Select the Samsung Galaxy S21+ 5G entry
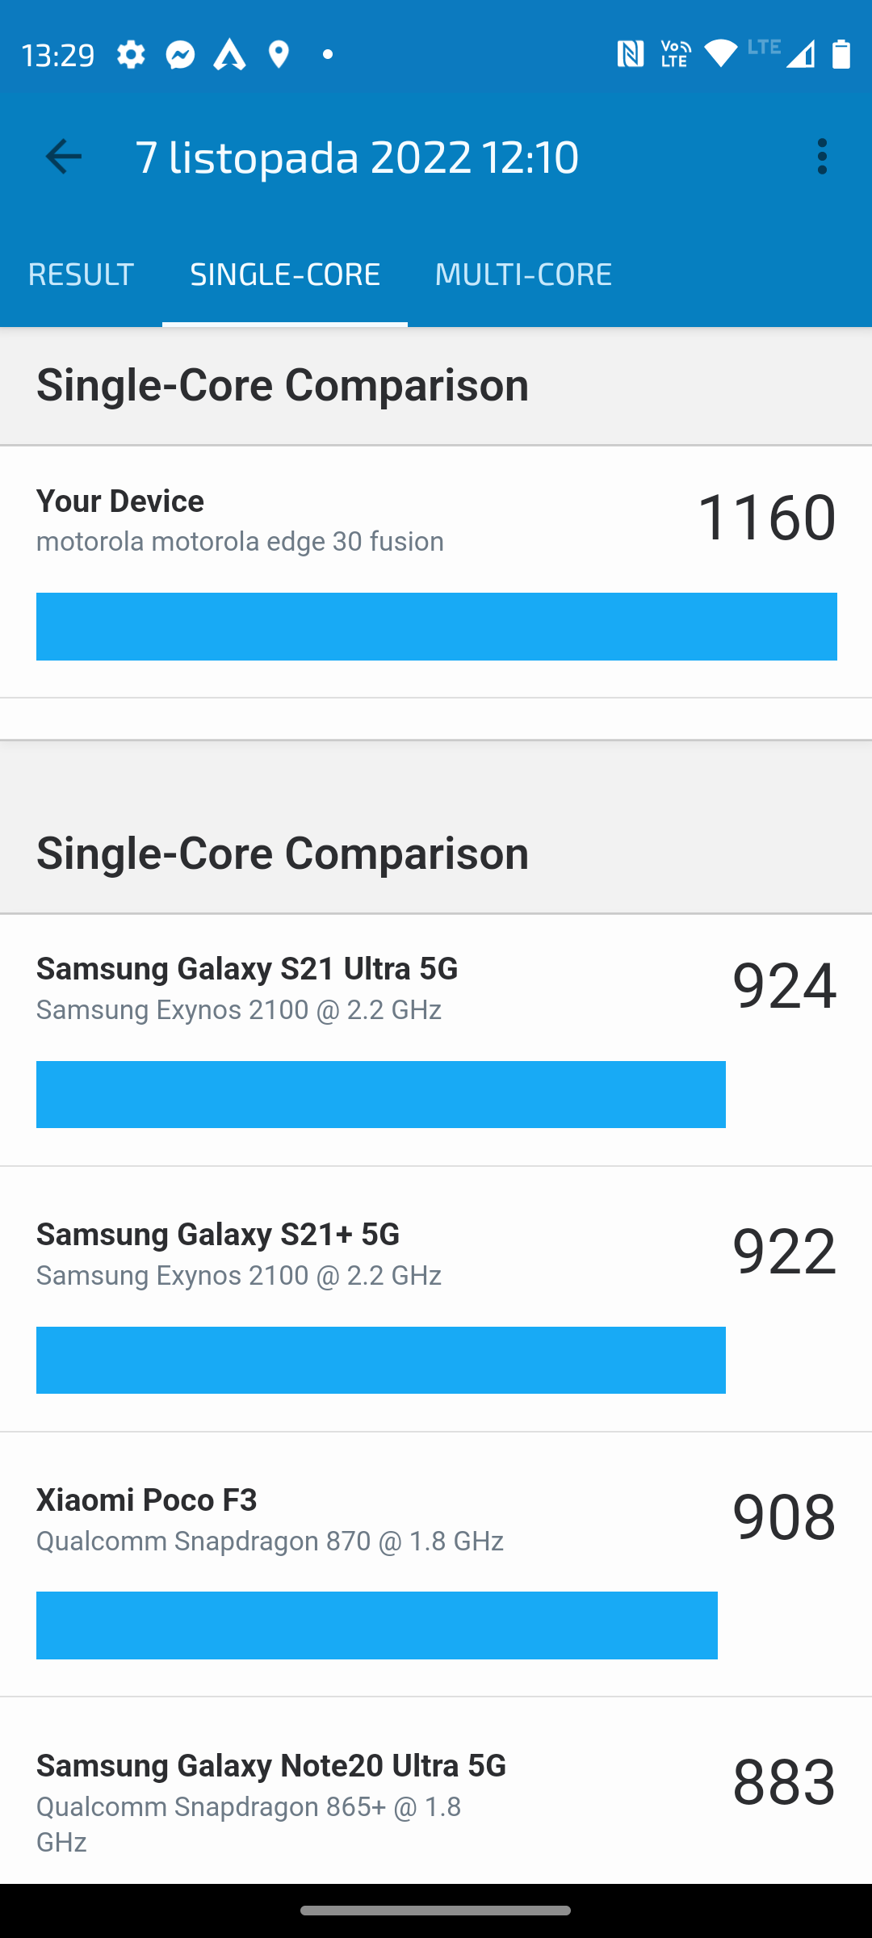Image resolution: width=872 pixels, height=1938 pixels. pos(436,1299)
